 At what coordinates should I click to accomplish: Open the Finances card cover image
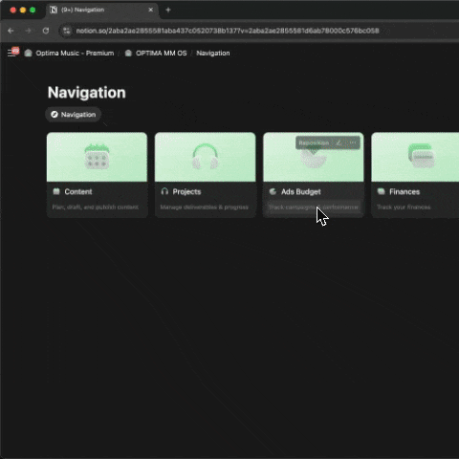(415, 157)
